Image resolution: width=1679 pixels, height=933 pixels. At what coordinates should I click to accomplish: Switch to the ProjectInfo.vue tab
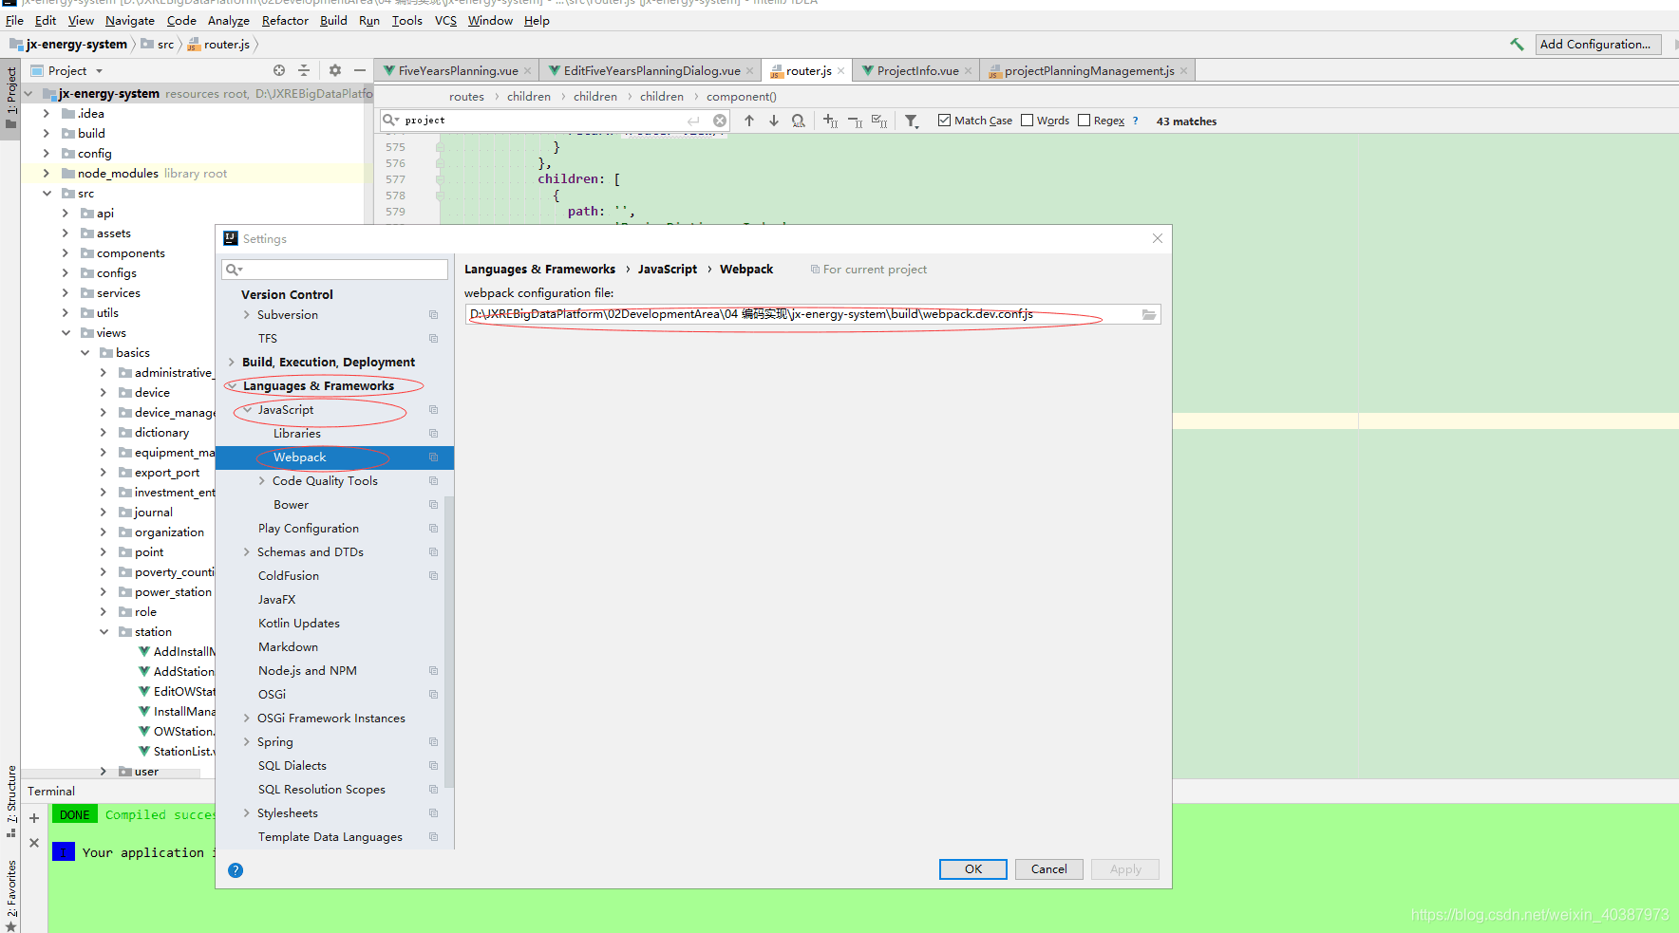pyautogui.click(x=917, y=71)
